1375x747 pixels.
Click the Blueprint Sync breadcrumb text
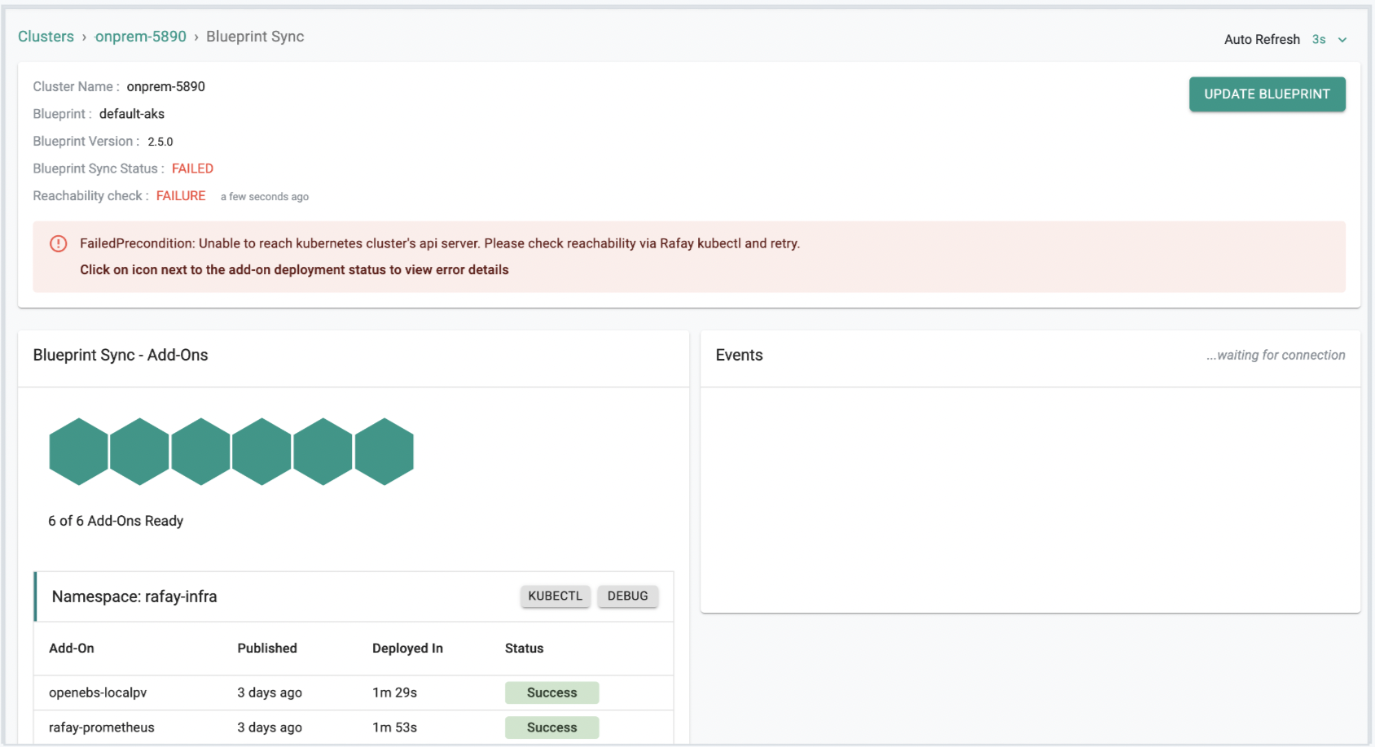[255, 37]
